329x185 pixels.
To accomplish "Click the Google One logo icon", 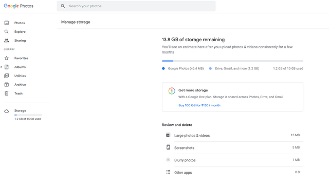I will click(172, 91).
